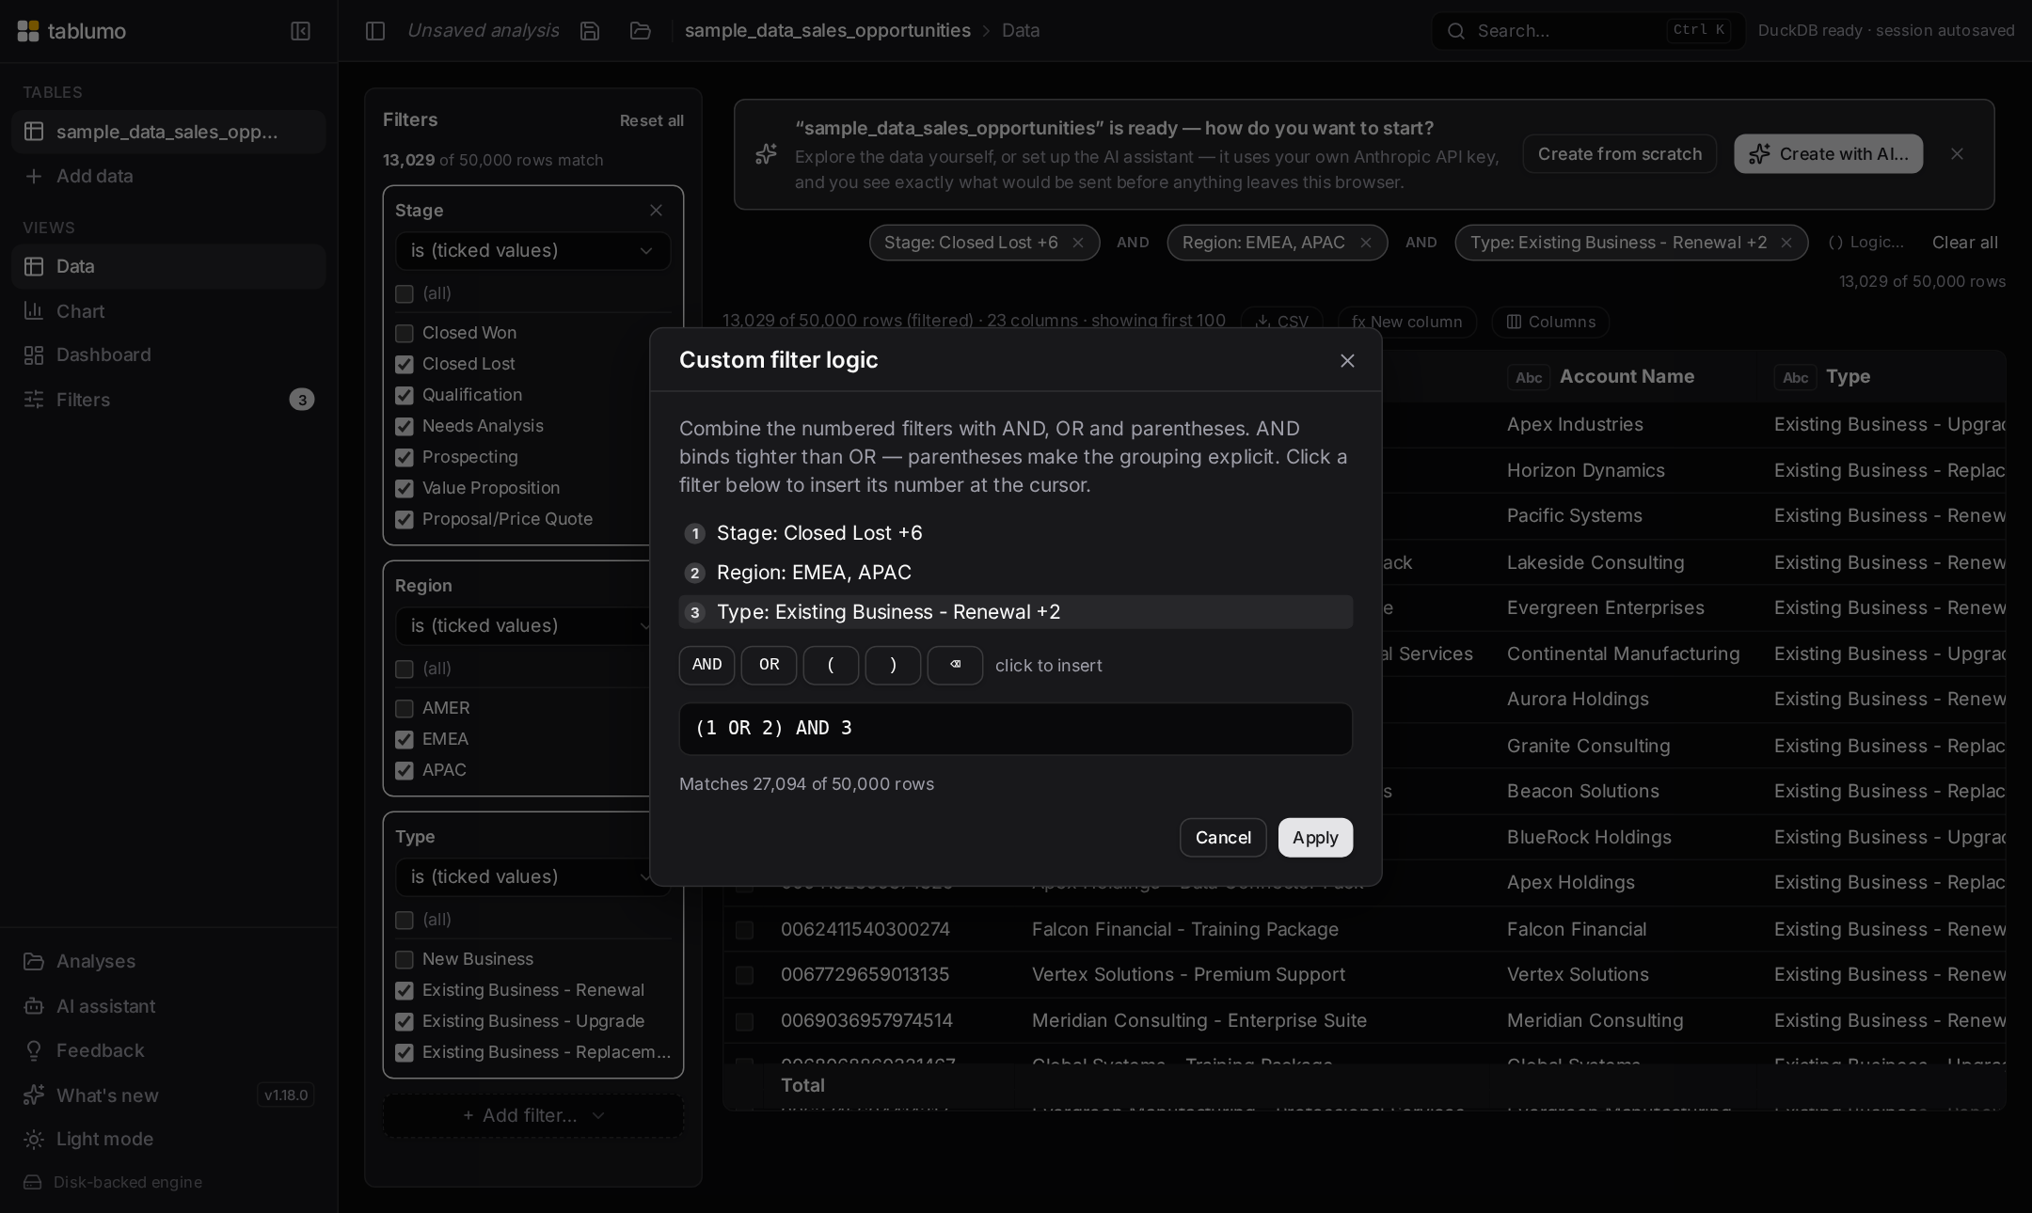The height and width of the screenshot is (1213, 2032).
Task: Uncheck the EMEA region checkbox
Action: [x=405, y=739]
